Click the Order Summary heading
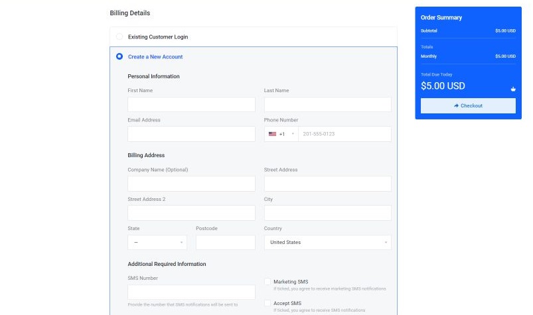Viewport: 533px width, 315px height. (441, 18)
